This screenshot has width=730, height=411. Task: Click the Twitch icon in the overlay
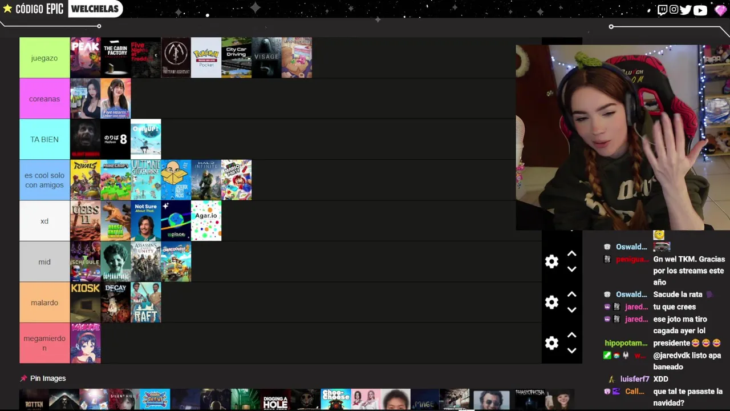pyautogui.click(x=662, y=10)
